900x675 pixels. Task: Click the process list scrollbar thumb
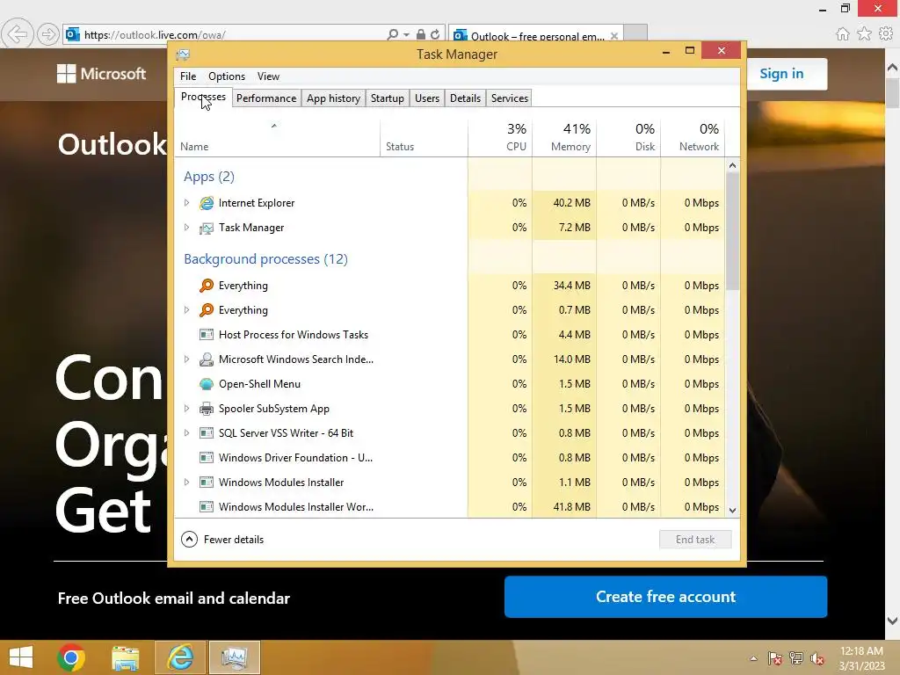732,231
